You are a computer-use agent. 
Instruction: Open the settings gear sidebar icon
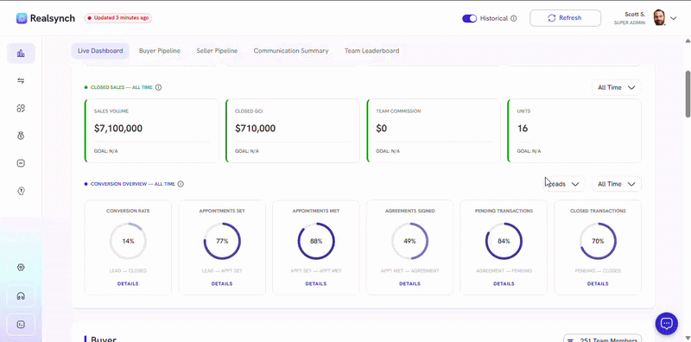coord(21,268)
